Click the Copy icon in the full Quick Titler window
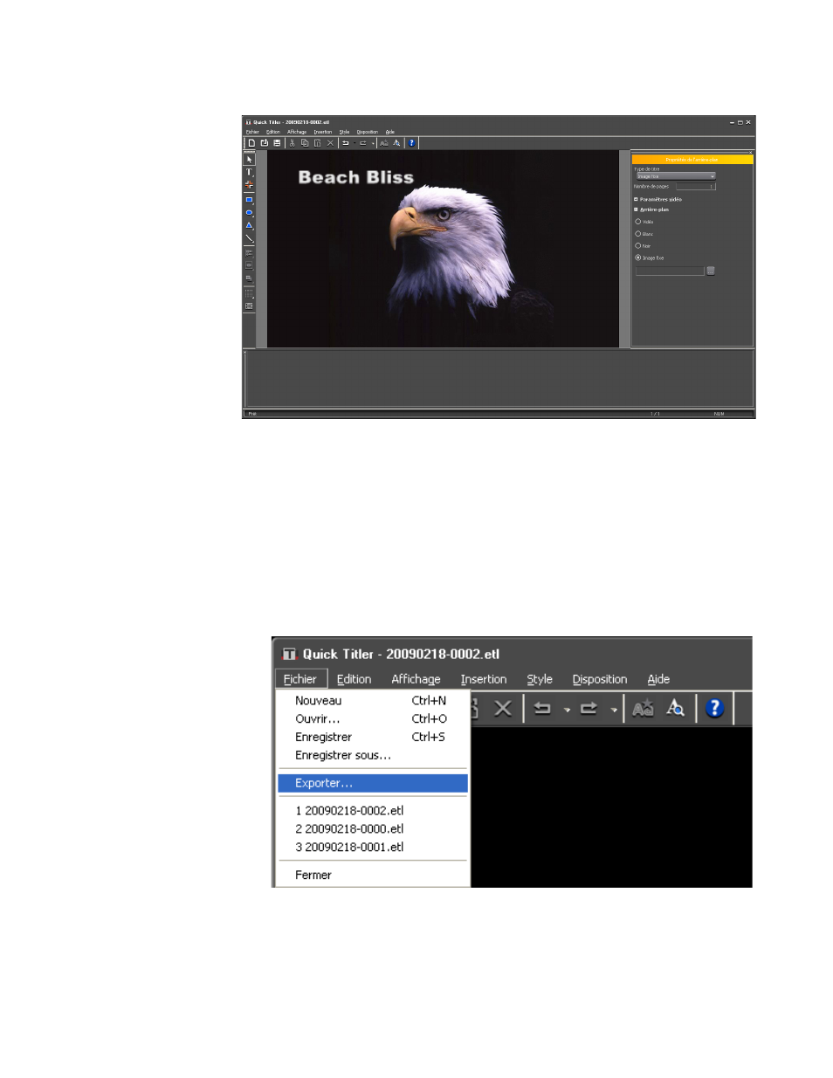Screen dimensions: 833x1078 [305, 142]
